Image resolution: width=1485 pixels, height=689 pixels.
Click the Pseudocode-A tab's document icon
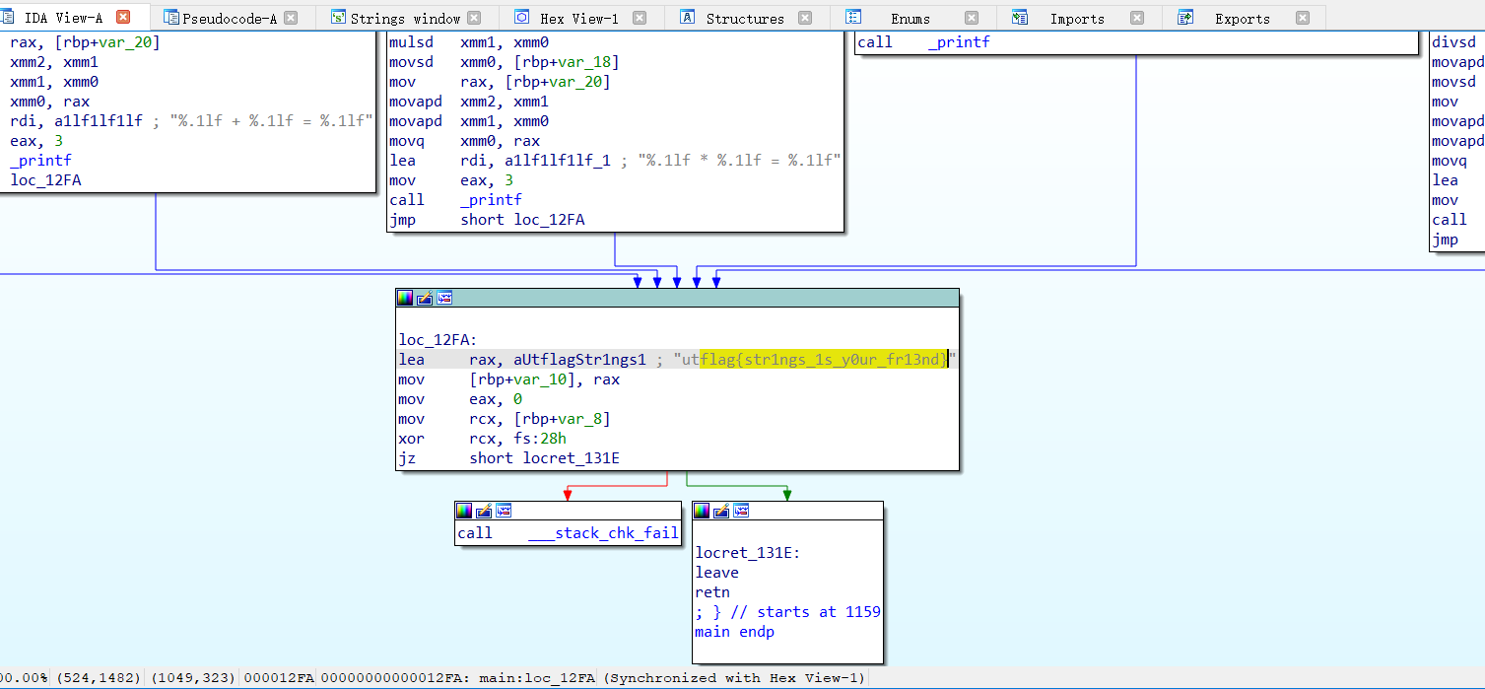171,18
